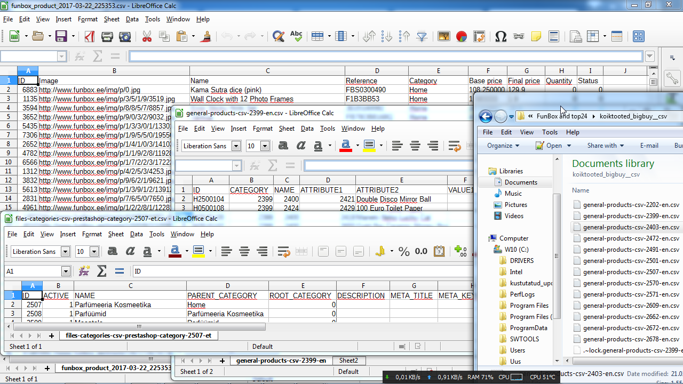Click the E-mail button in Explorer

[649, 146]
